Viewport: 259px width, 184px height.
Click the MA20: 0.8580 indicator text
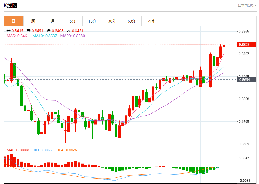(x=73, y=36)
